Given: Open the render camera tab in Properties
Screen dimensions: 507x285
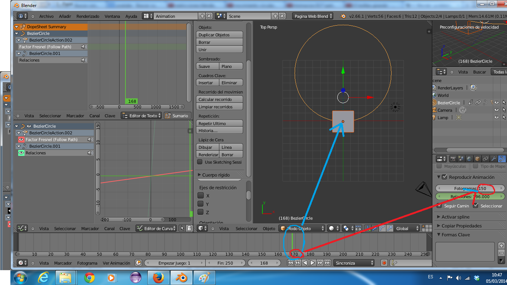Looking at the screenshot, I should coord(453,159).
